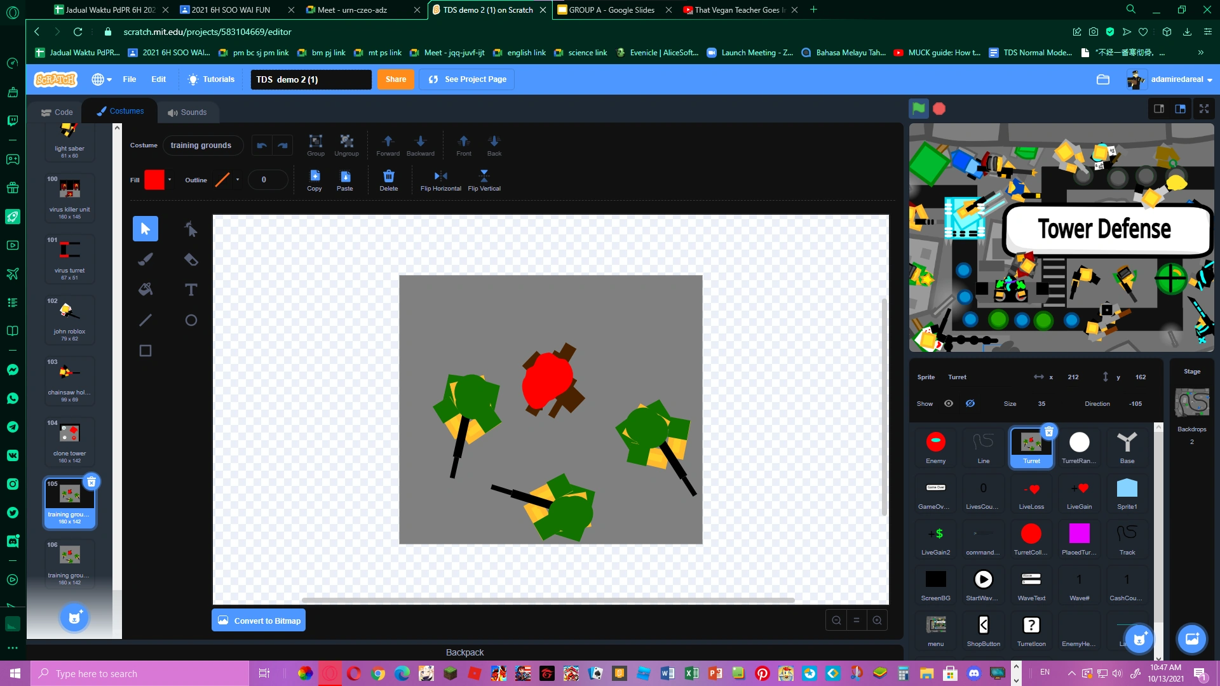Open the Sounds tab

tap(188, 112)
